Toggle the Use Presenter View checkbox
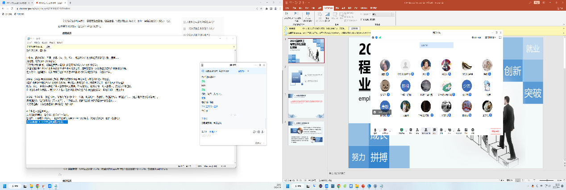The height and width of the screenshot is (190, 566). (x=360, y=20)
